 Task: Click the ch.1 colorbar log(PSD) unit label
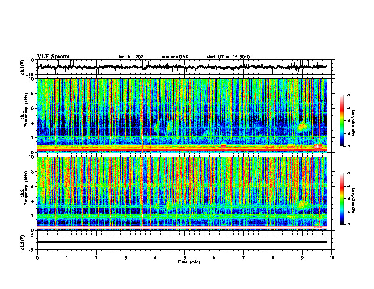click(x=353, y=123)
